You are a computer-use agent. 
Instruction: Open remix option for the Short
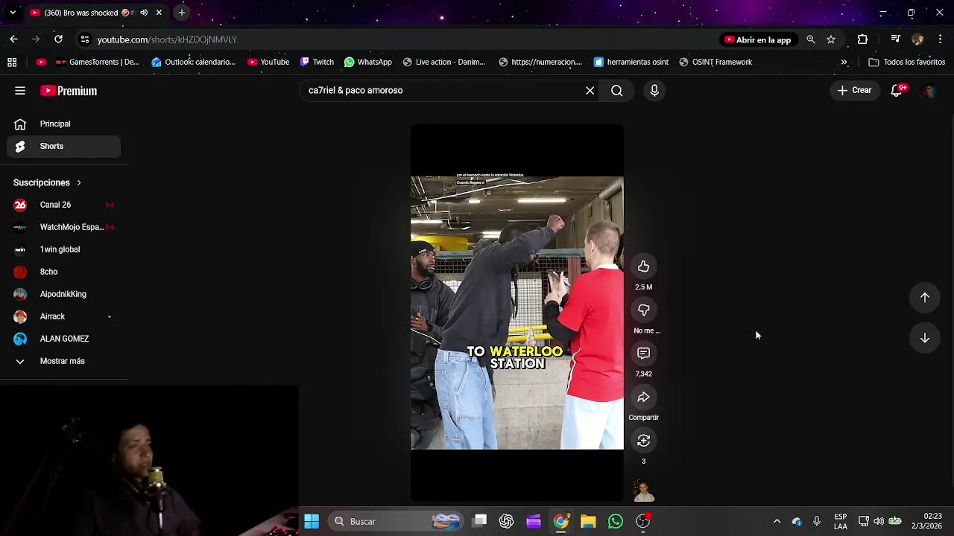(643, 441)
